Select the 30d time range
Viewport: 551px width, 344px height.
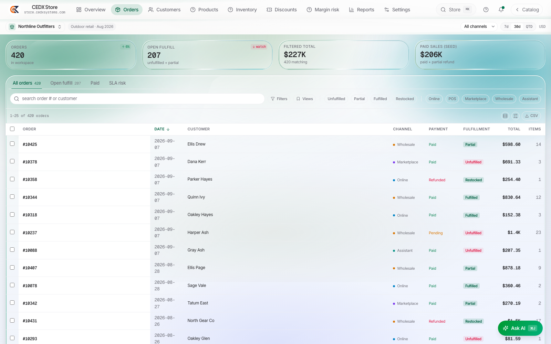pyautogui.click(x=517, y=26)
